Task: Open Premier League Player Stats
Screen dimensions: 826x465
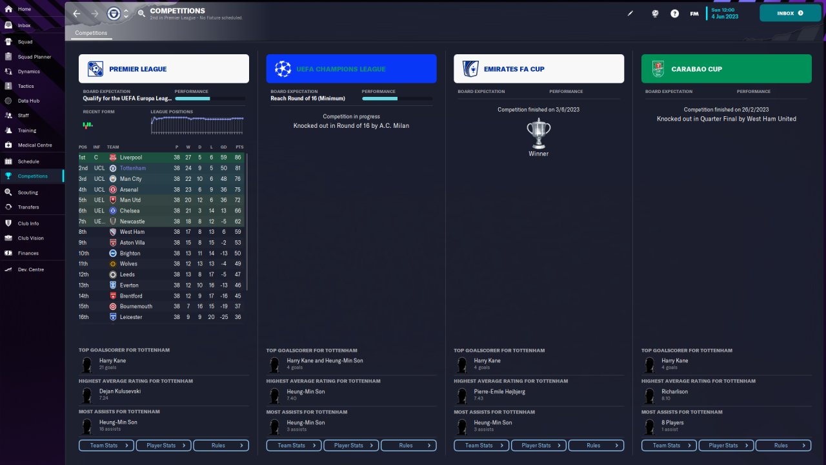Action: 164,445
